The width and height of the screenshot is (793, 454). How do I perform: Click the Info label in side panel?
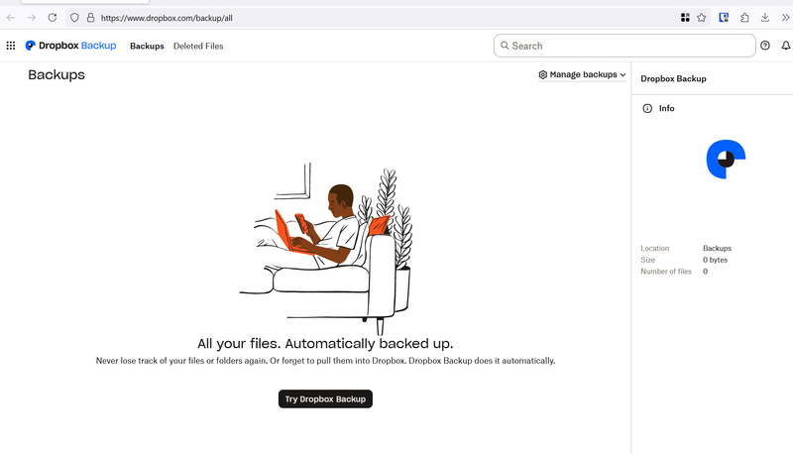(666, 108)
